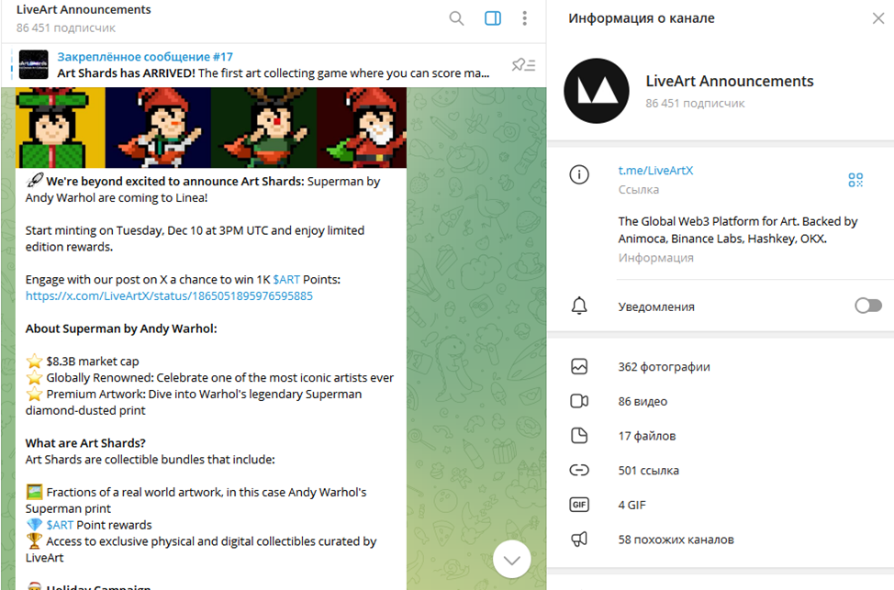Click the Ссылка label under link

click(x=639, y=190)
